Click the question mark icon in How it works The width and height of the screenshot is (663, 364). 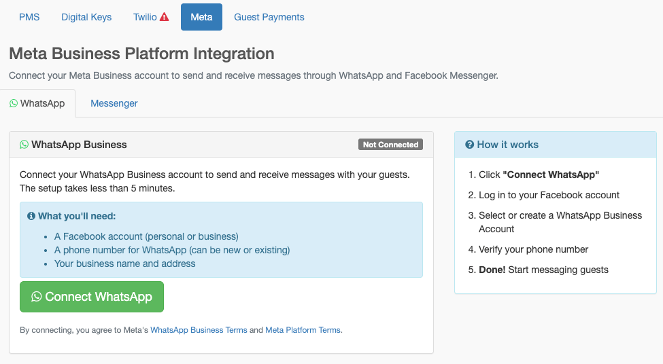click(469, 145)
